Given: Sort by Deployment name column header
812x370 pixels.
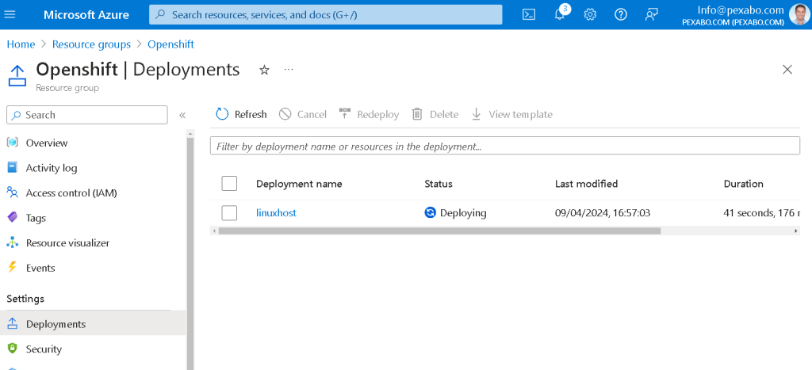Looking at the screenshot, I should 299,184.
